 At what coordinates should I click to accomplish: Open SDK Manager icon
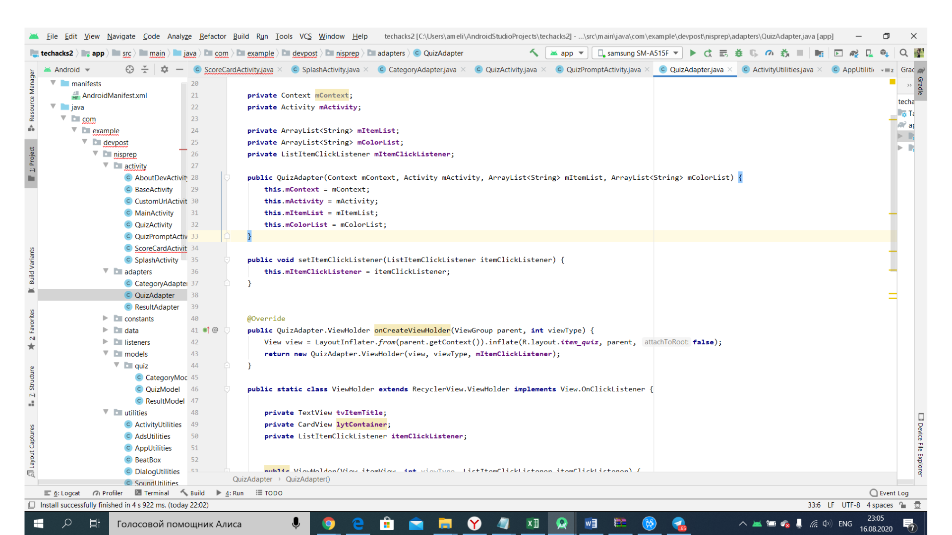click(x=884, y=53)
